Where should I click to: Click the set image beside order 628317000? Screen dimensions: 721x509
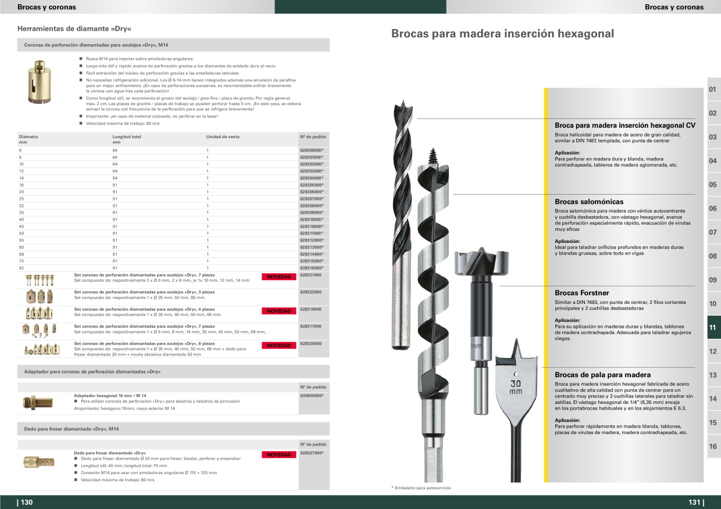click(40, 331)
